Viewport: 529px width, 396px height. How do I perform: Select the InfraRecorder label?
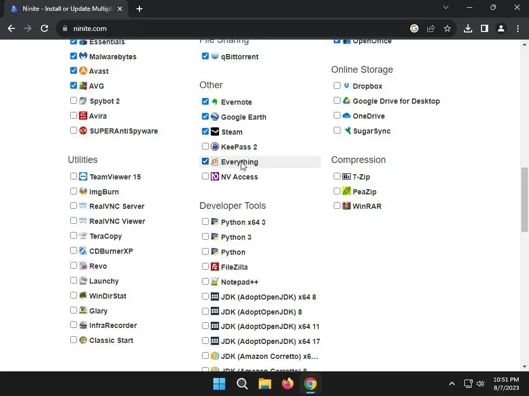click(x=113, y=325)
